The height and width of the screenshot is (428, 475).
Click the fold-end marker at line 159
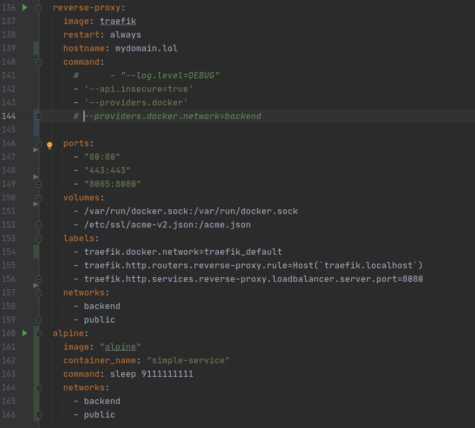[x=39, y=320]
